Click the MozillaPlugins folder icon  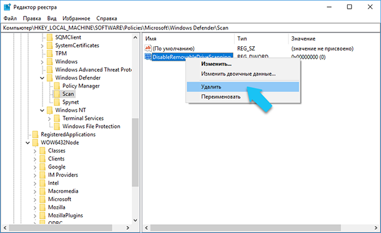click(x=42, y=216)
